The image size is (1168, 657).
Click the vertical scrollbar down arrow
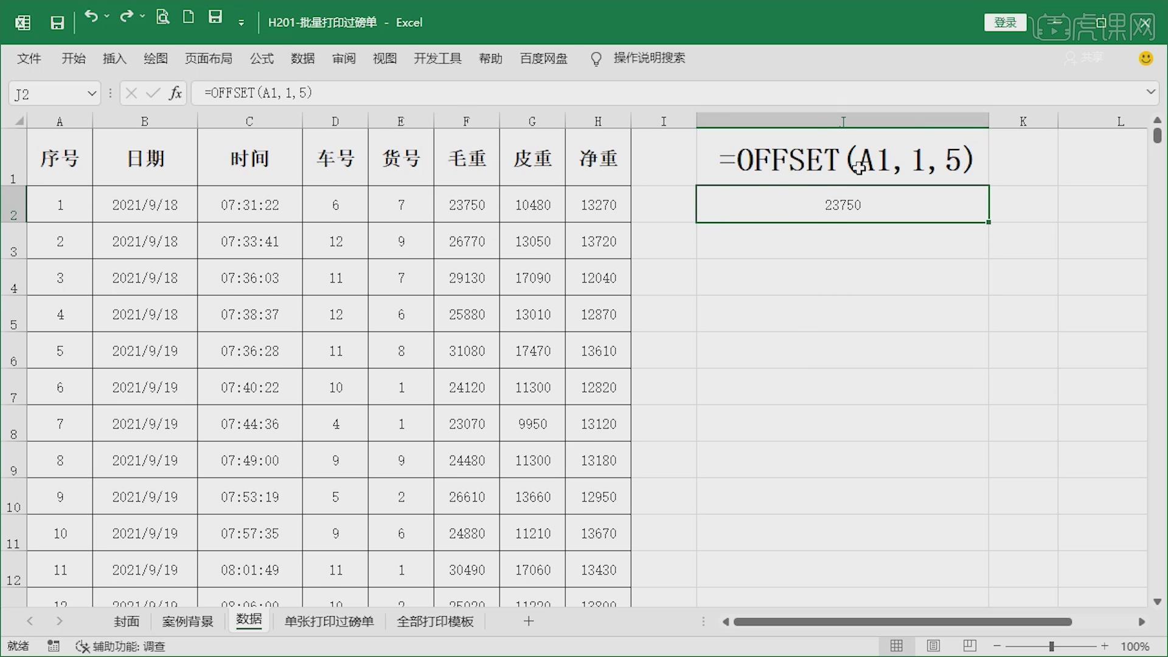[1157, 601]
